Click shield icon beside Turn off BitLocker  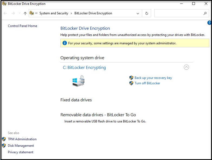(131, 83)
